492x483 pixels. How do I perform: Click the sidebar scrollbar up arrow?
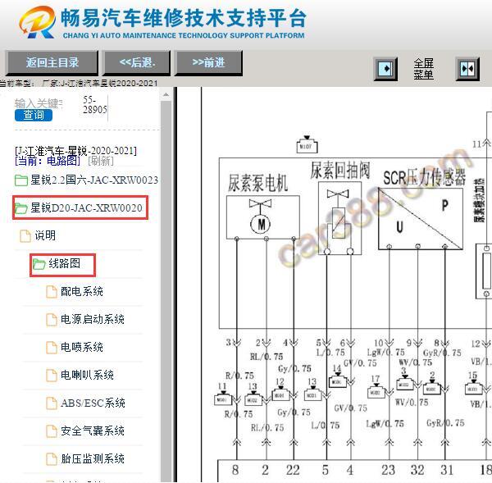(166, 94)
